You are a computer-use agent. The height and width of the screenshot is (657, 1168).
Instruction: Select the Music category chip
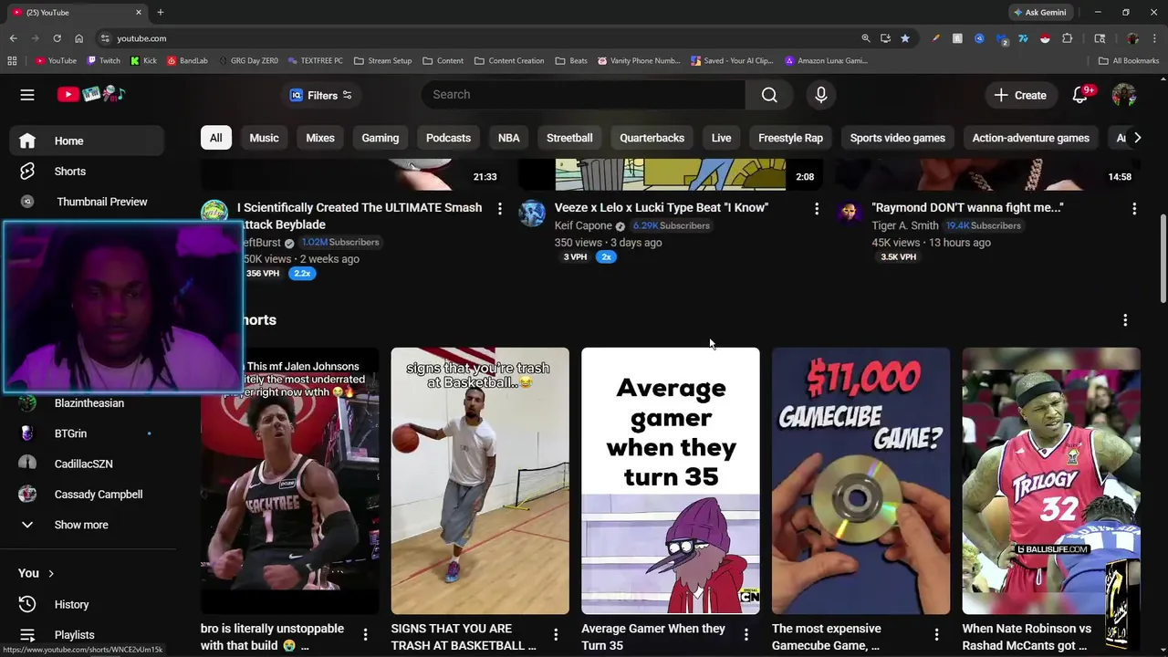point(264,138)
